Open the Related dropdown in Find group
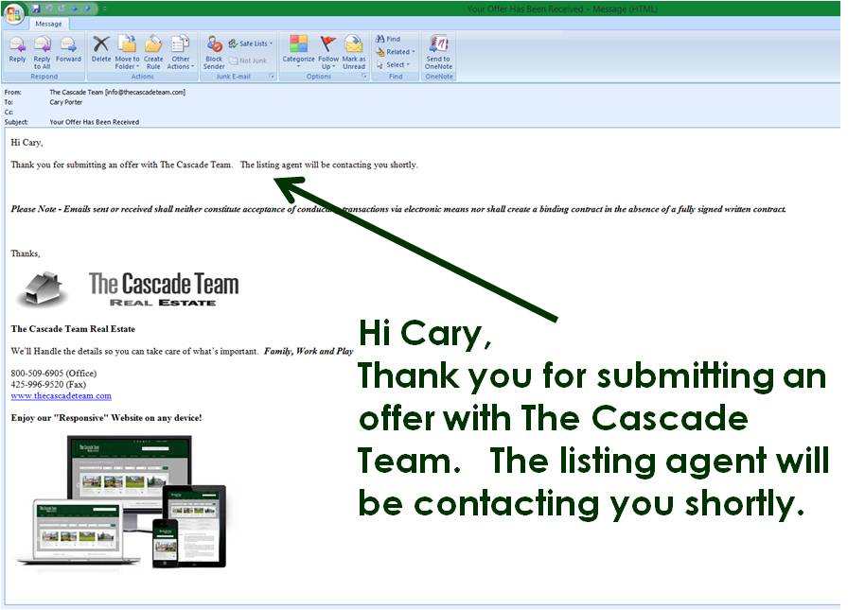The image size is (865, 610). [394, 52]
